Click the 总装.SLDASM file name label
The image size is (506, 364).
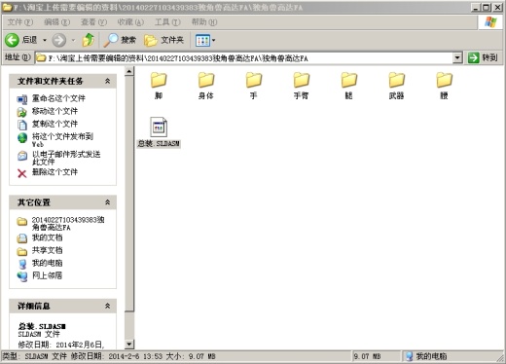coord(159,144)
